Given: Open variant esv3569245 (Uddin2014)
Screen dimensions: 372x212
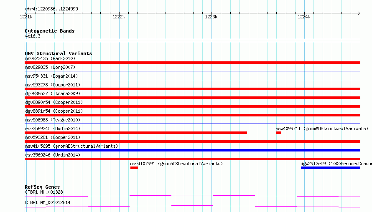Looking at the screenshot, I should tap(53, 129).
